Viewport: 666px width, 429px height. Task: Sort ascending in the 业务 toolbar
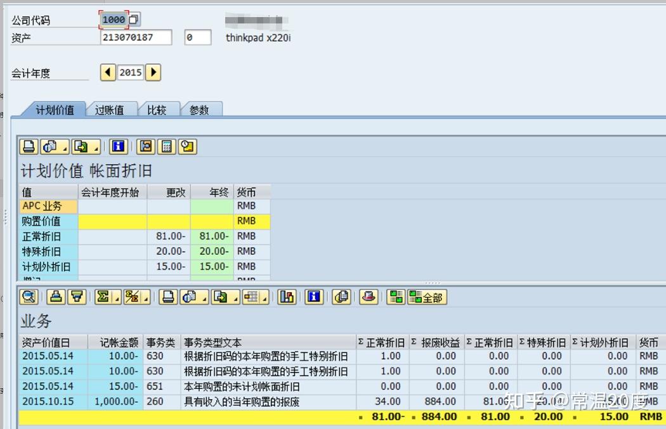pos(56,297)
